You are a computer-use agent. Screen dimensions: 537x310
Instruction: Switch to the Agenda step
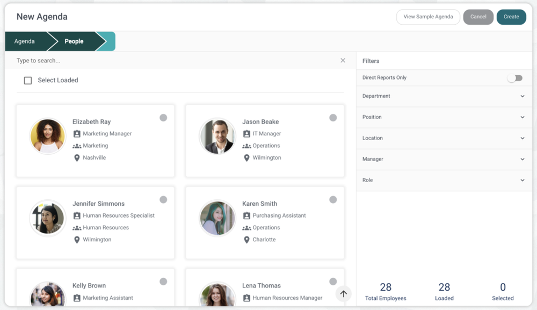(24, 41)
